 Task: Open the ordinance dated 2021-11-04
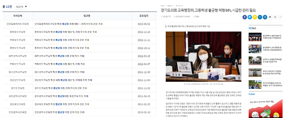(63, 80)
